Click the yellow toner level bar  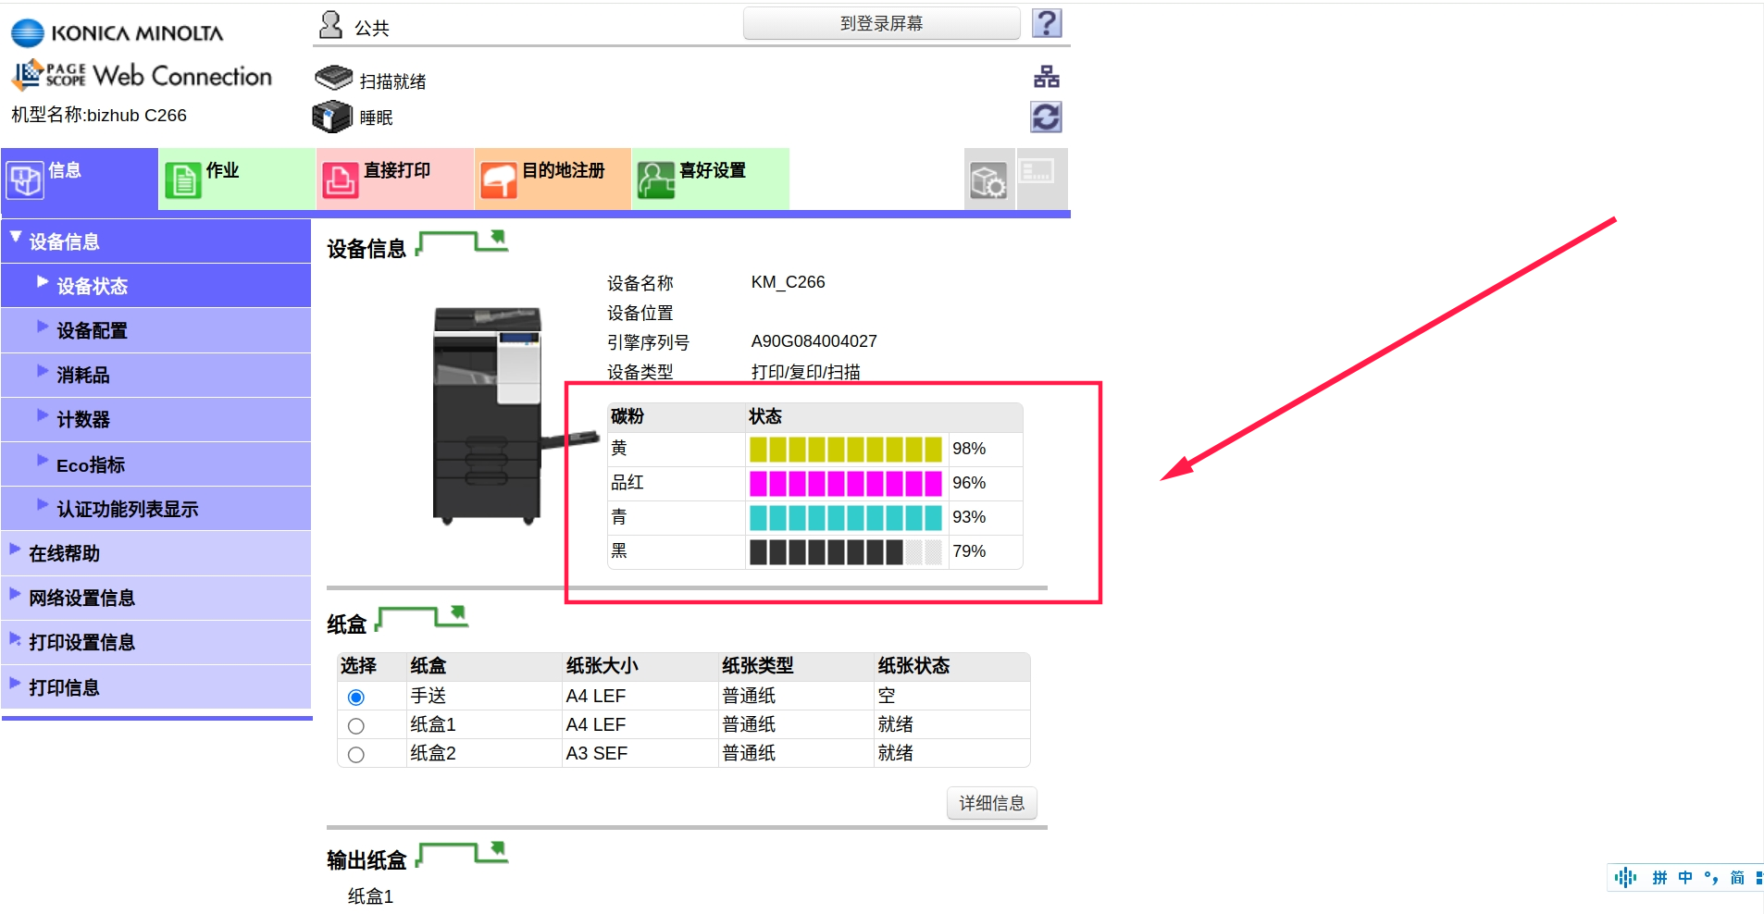pos(845,450)
